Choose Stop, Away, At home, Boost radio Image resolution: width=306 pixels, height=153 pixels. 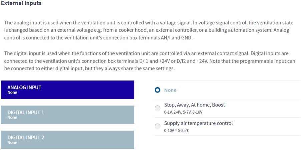point(158,108)
